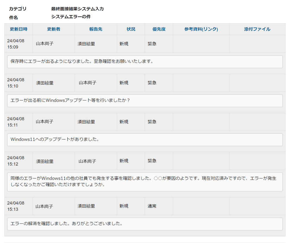
Task: Click recipient 須田絵里 in the 15:13 row
Action: click(86, 206)
